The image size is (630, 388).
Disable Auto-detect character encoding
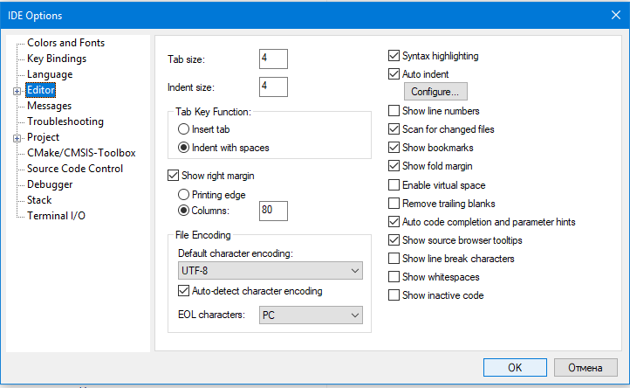(183, 291)
